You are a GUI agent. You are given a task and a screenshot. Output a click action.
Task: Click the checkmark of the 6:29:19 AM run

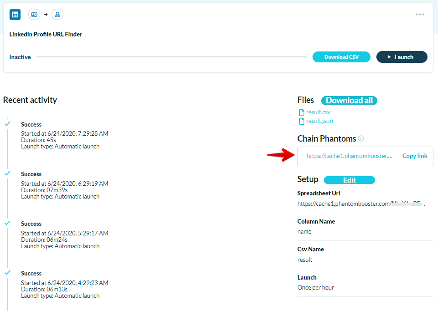8,173
